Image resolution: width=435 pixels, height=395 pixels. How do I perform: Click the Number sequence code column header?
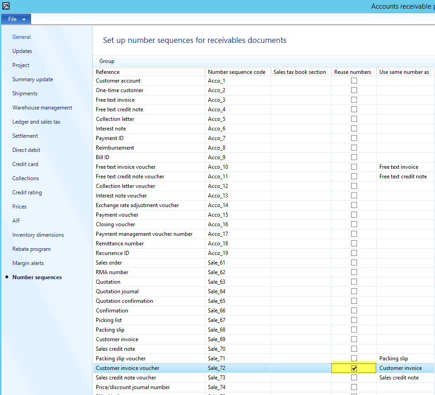point(237,72)
